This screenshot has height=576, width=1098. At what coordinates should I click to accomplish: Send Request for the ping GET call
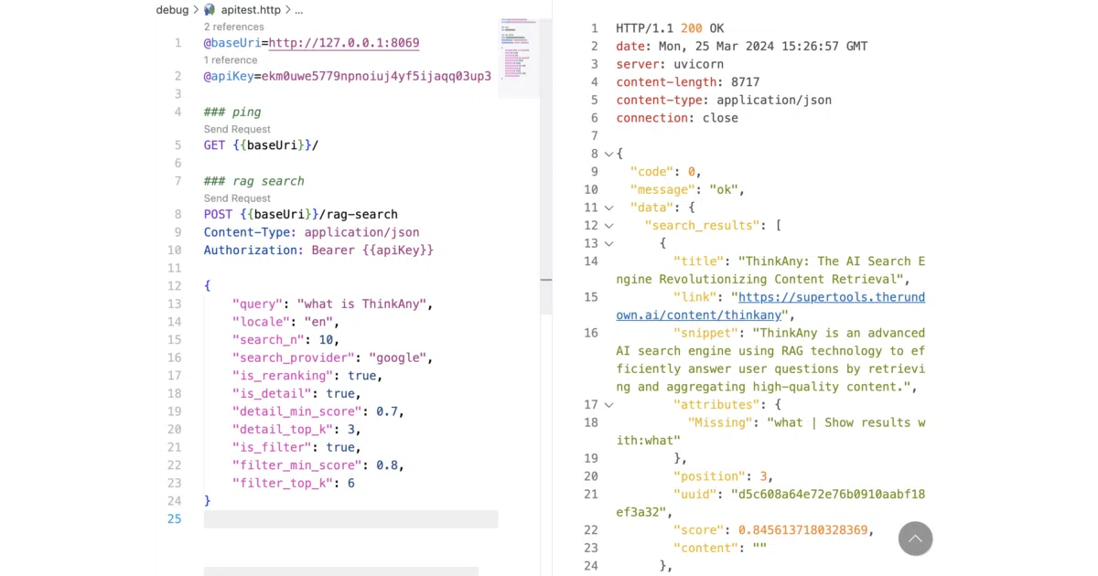pyautogui.click(x=237, y=130)
